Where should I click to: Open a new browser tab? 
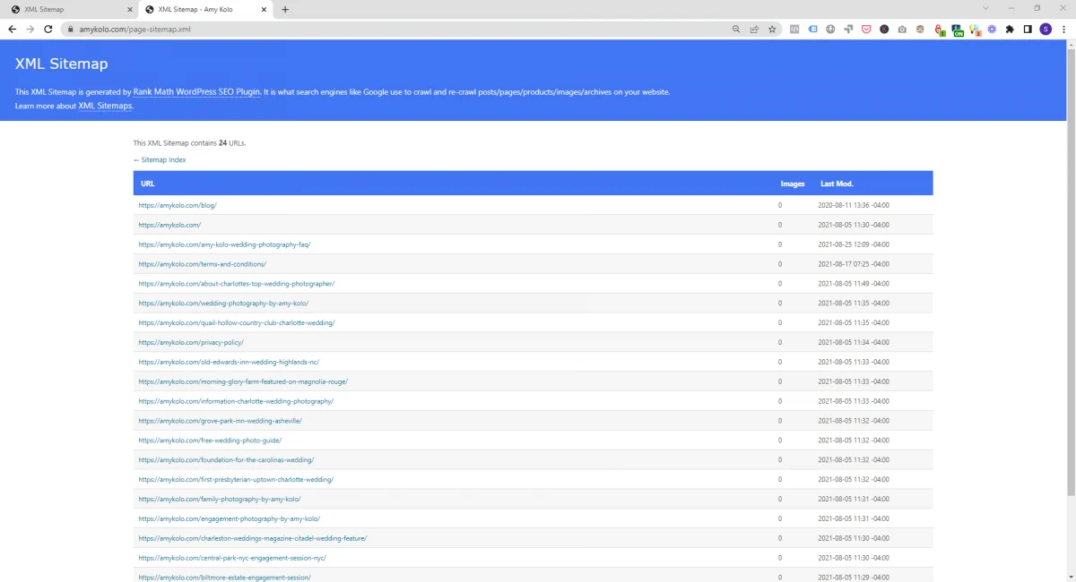[x=285, y=9]
